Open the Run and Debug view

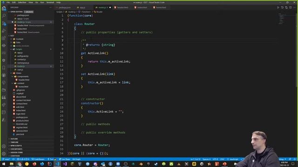pyautogui.click(x=4, y=31)
